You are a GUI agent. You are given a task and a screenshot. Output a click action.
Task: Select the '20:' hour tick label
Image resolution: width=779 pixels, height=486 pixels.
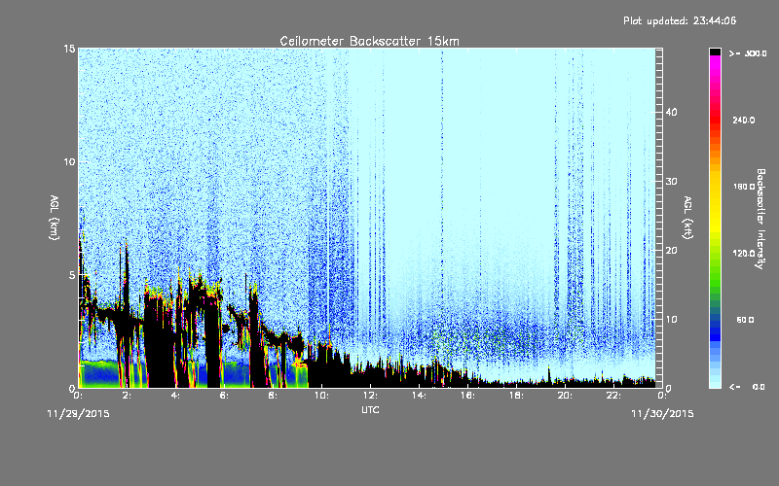tap(565, 396)
